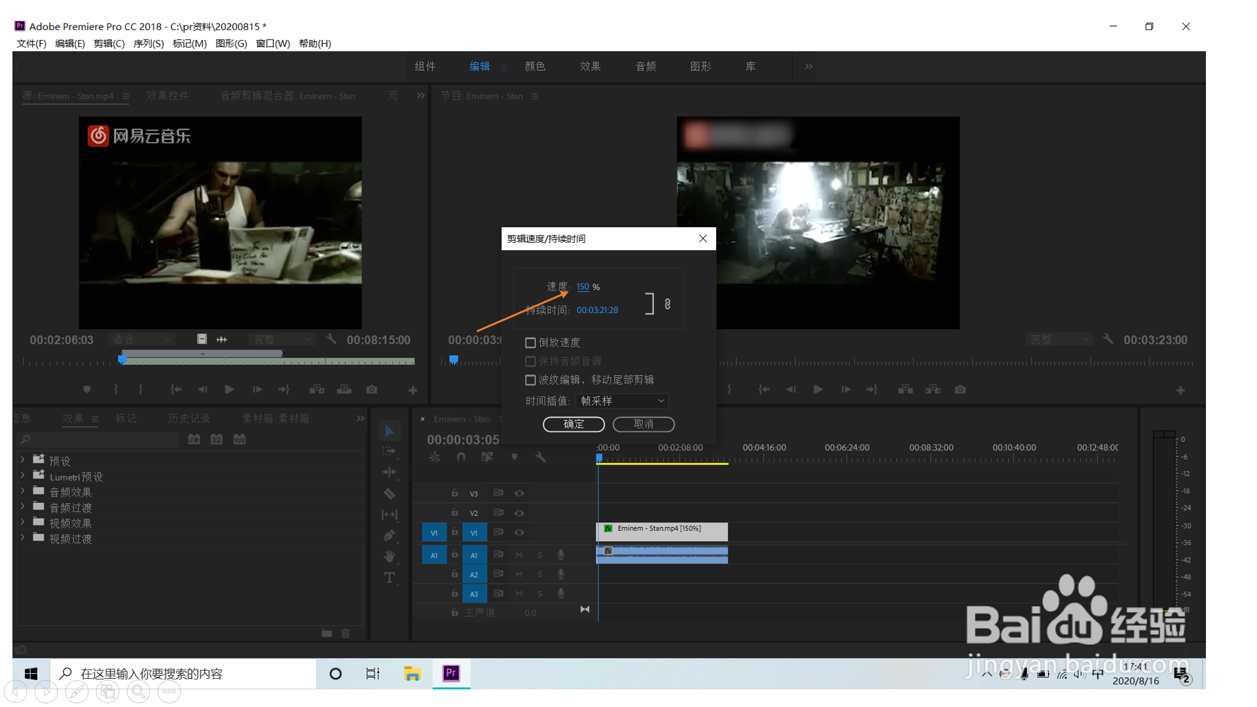Click source monitor playhead marker
The height and width of the screenshot is (707, 1257).
(x=122, y=359)
